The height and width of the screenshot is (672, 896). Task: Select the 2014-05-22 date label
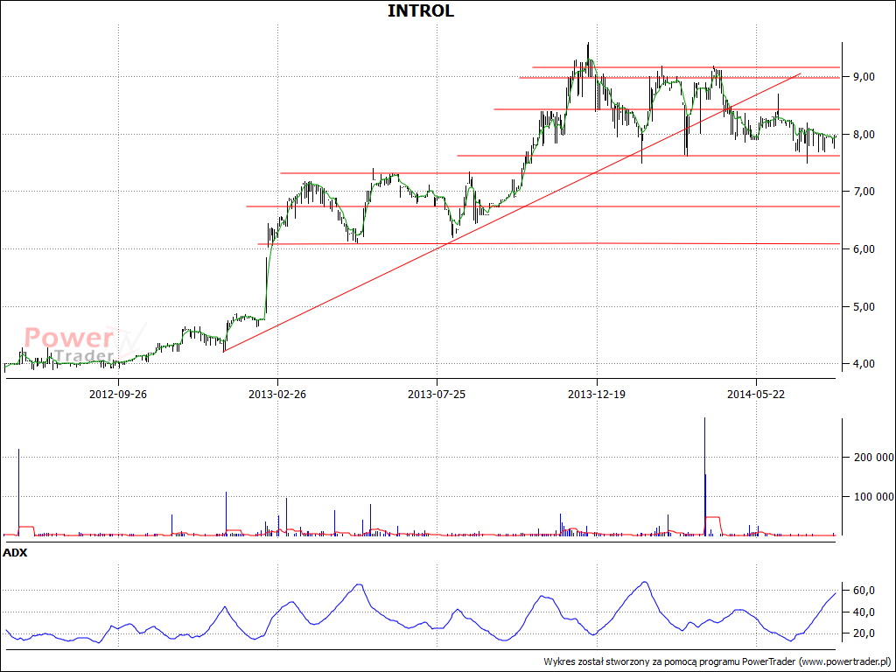(756, 394)
